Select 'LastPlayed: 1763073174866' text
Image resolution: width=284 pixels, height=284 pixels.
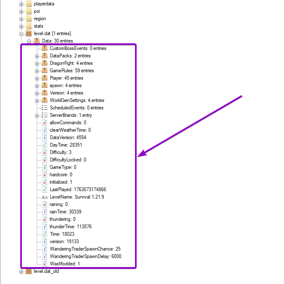pyautogui.click(x=78, y=189)
